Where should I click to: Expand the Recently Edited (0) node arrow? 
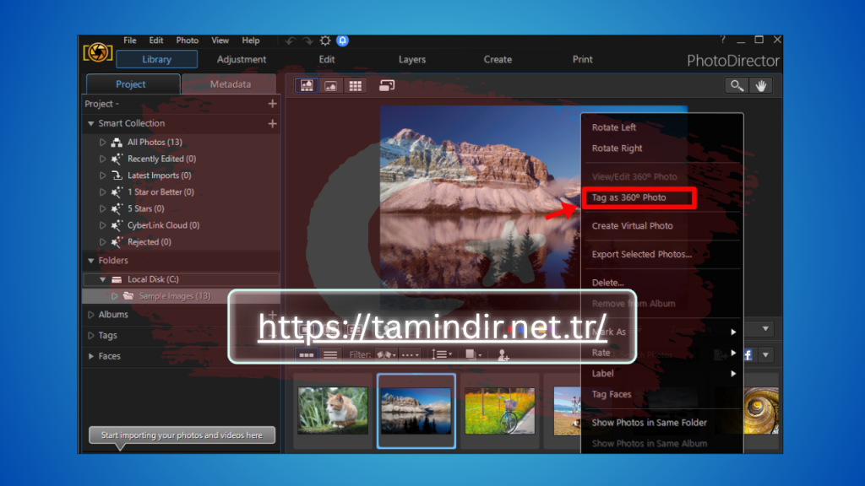click(x=102, y=159)
